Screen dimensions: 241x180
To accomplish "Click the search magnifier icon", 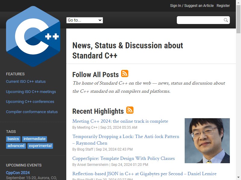I will tap(226, 20).
